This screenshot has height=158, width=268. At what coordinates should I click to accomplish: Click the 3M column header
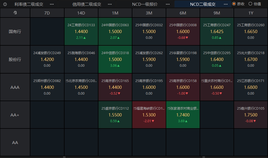[149, 13]
